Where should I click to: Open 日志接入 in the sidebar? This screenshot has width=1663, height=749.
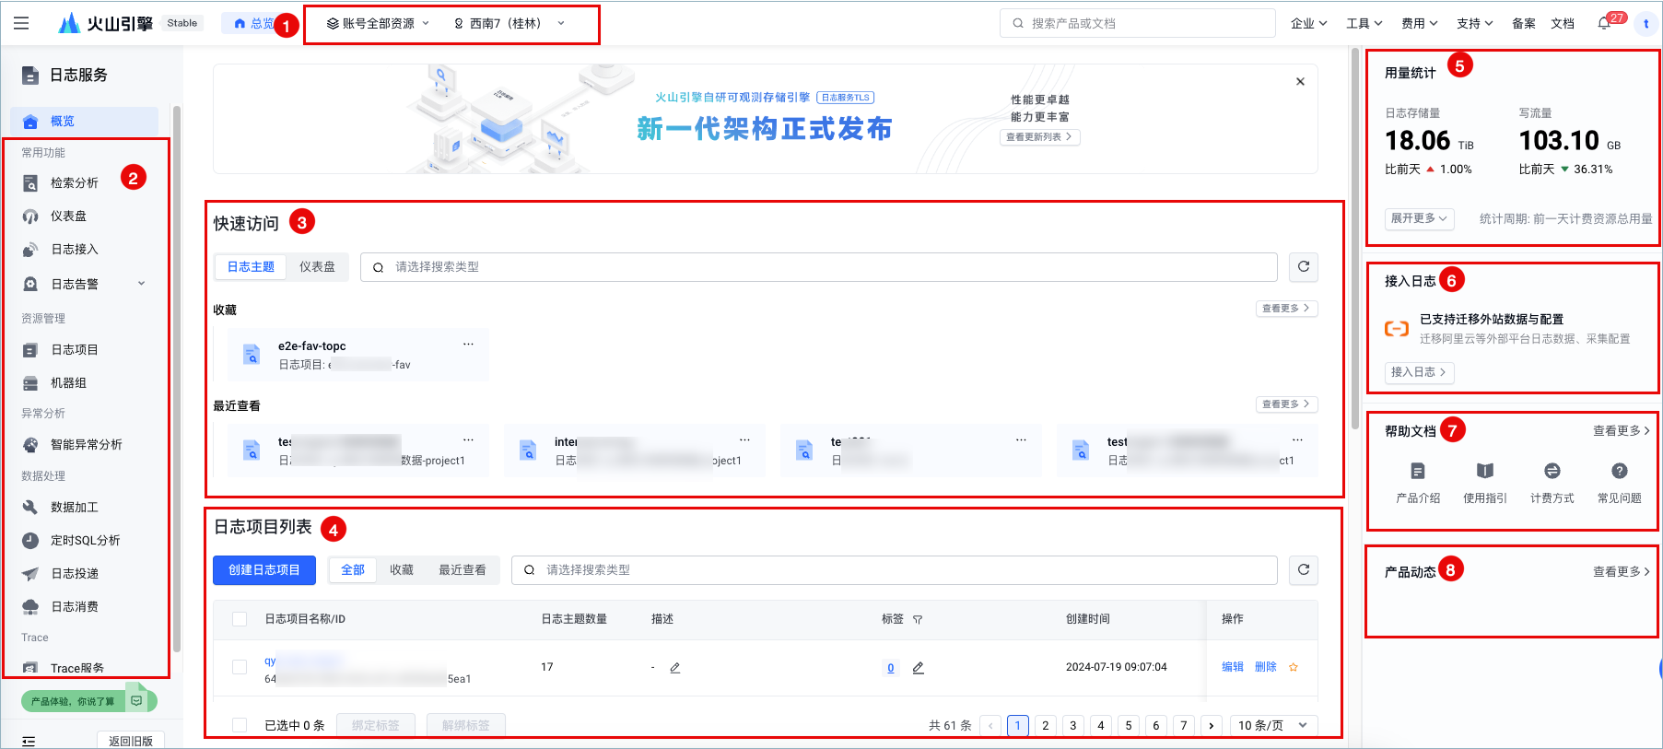(x=74, y=250)
